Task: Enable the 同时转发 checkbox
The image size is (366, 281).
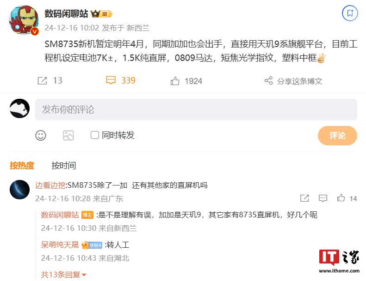Action: 94,135
